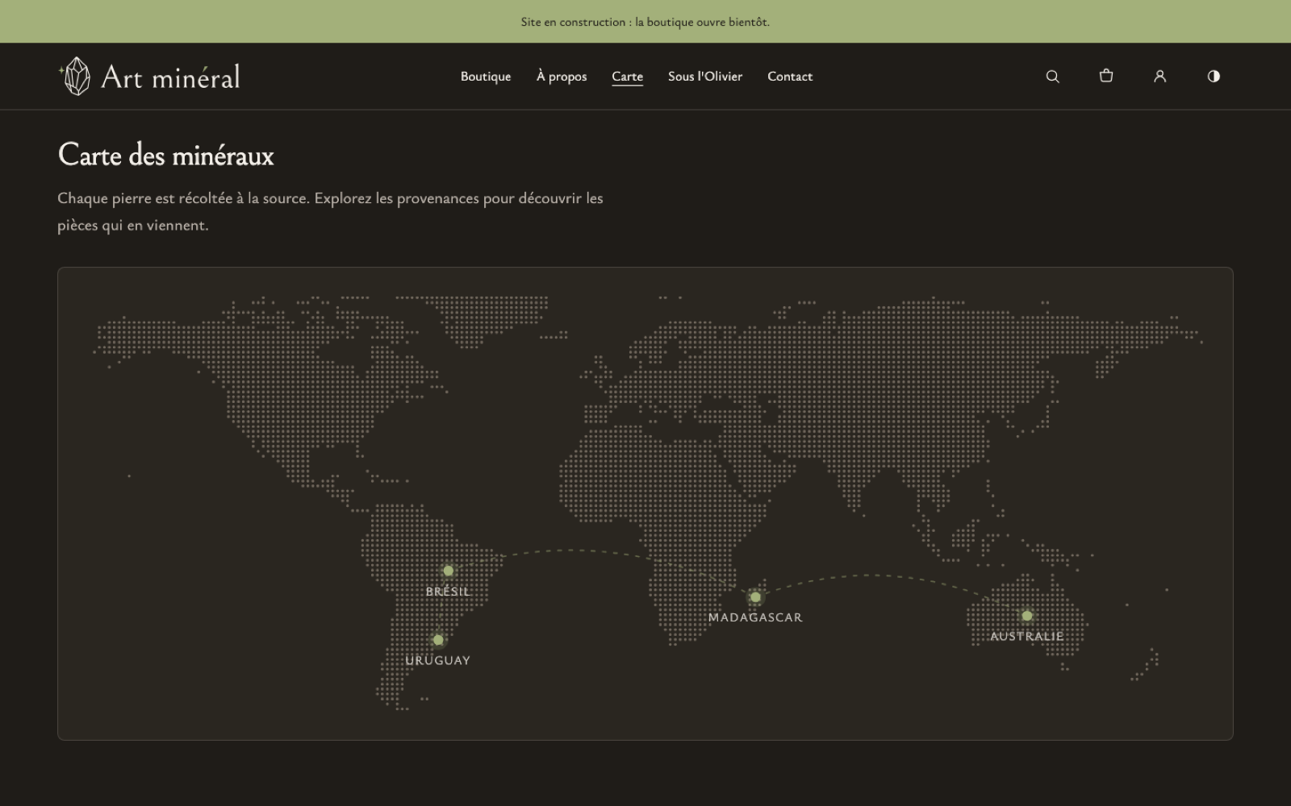Open the user account icon
Image resolution: width=1291 pixels, height=806 pixels.
pos(1159,76)
